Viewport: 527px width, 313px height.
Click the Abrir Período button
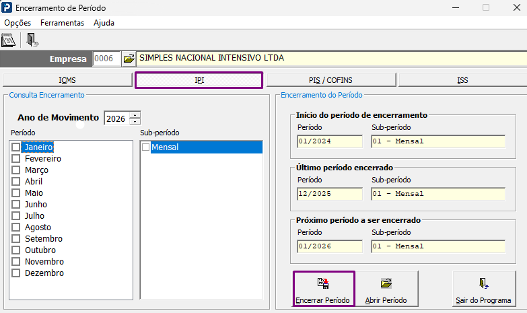[x=386, y=289]
